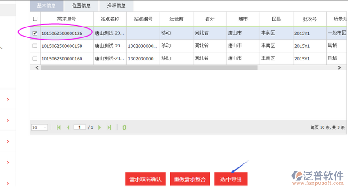The width and height of the screenshot is (348, 190).
Task: Jump to the last page of results
Action: pyautogui.click(x=109, y=127)
